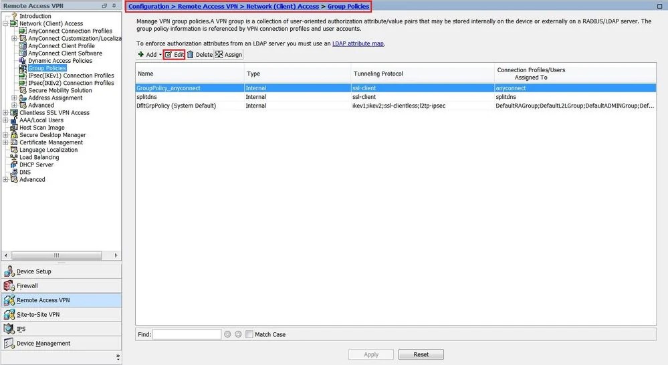Click the Reset button

pos(421,354)
